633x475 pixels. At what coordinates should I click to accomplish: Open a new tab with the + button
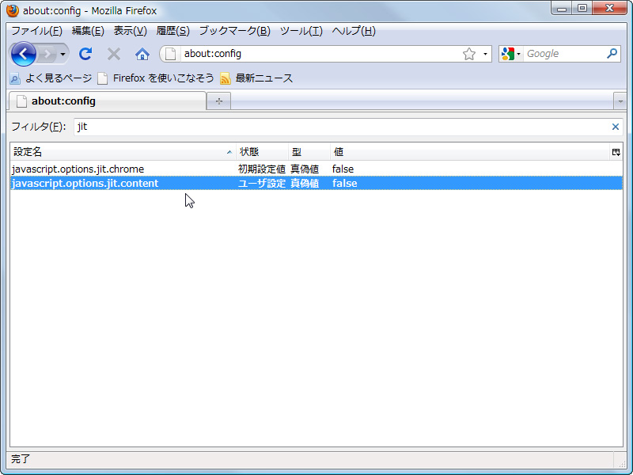click(218, 101)
